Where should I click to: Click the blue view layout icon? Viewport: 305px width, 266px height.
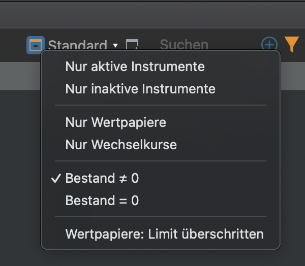click(35, 45)
